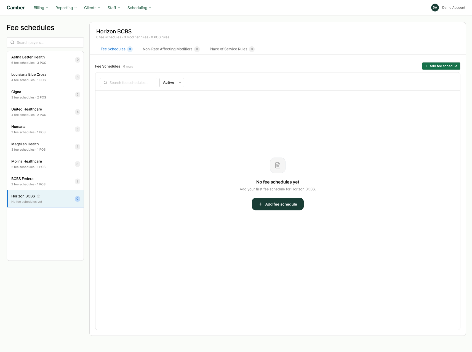Open the Active status filter dropdown

pos(172,82)
